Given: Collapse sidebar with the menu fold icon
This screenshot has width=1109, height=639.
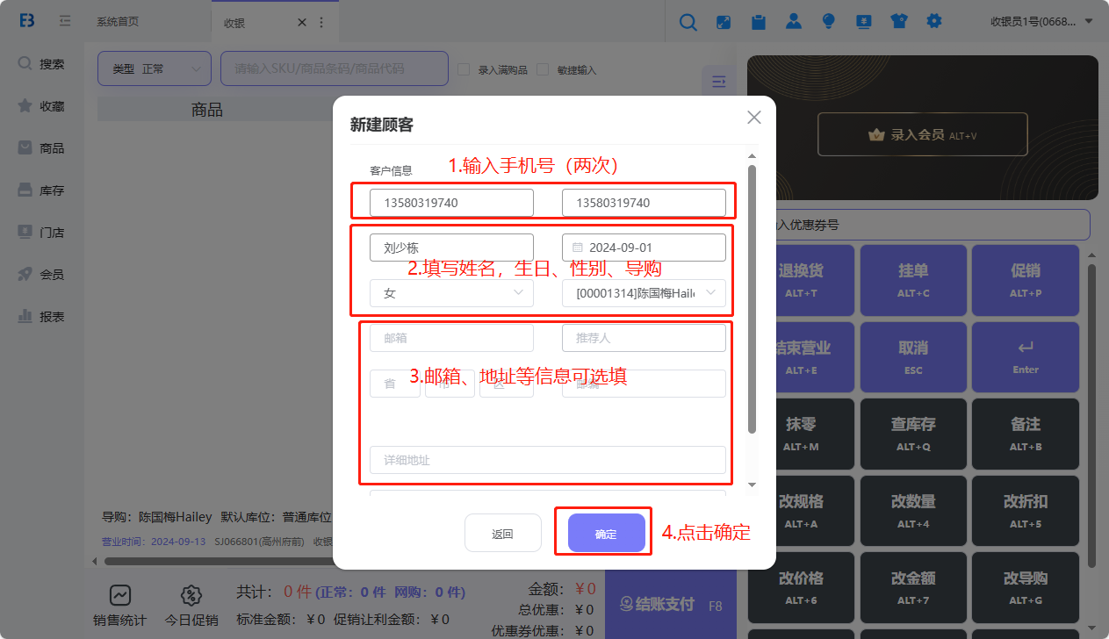Looking at the screenshot, I should [65, 21].
